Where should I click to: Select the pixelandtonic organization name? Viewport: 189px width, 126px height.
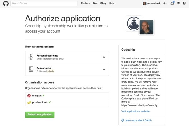(40, 102)
